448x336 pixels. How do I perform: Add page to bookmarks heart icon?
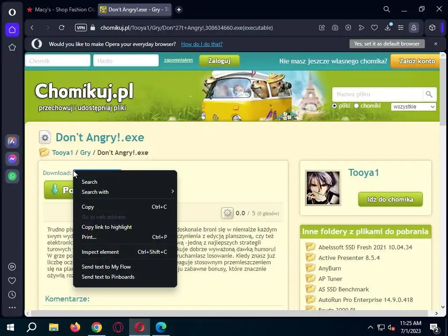point(374,28)
